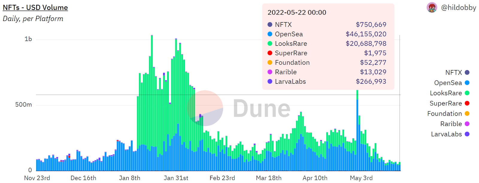This screenshot has width=479, height=183.
Task: Click the Rarible magenta legend dot
Action: (467, 124)
